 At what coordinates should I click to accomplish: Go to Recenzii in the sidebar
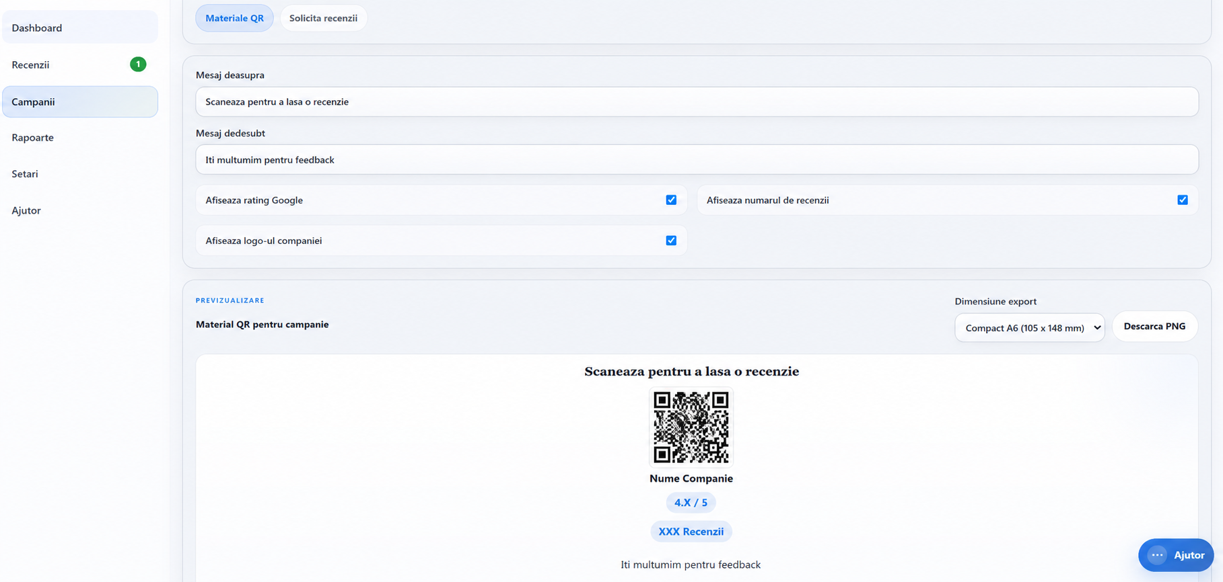click(x=80, y=65)
